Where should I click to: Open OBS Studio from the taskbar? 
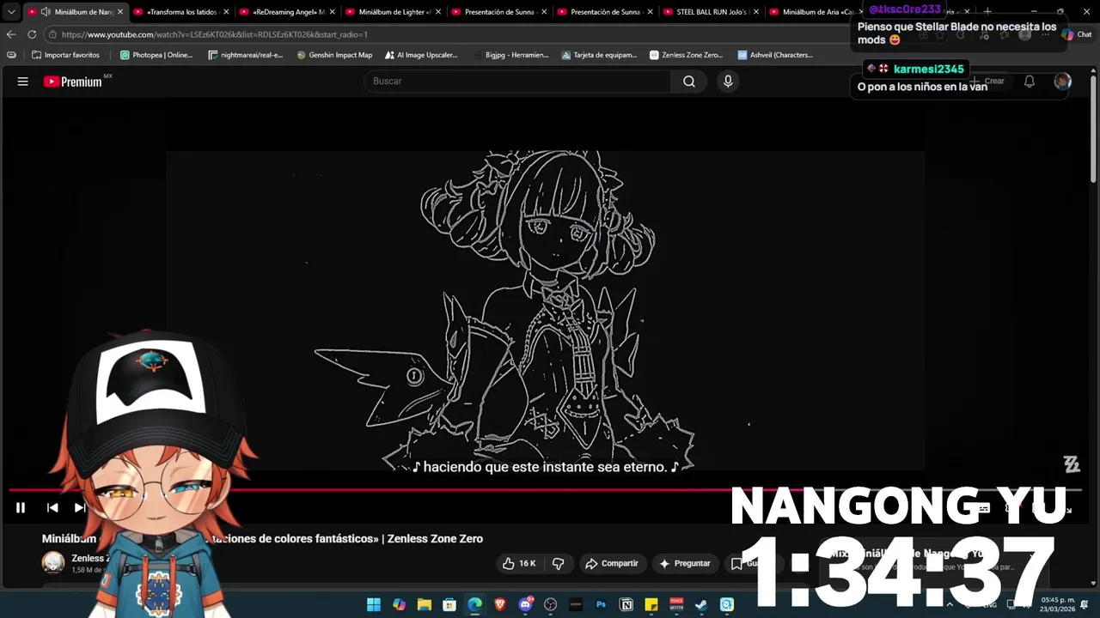click(551, 605)
